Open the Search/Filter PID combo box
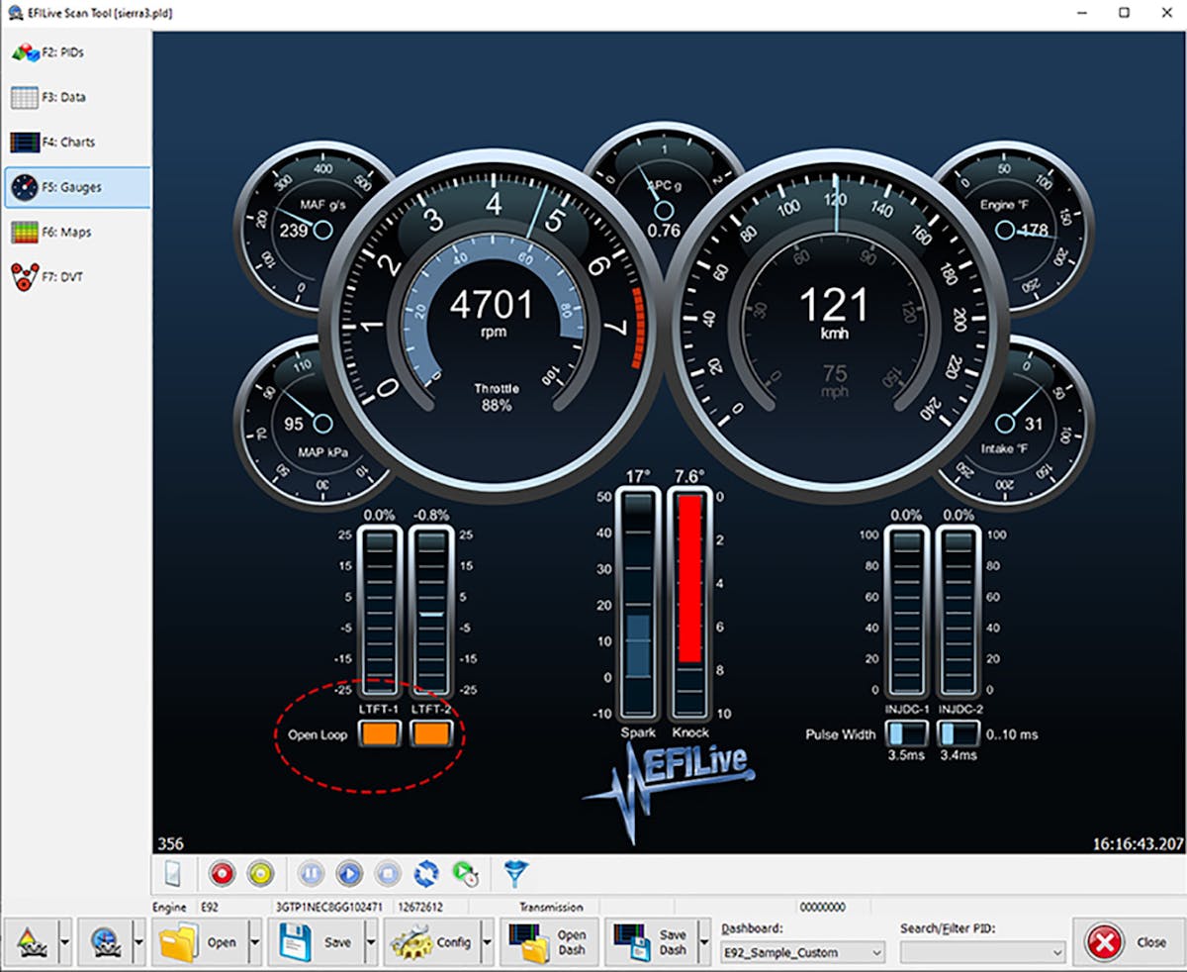 tap(981, 952)
